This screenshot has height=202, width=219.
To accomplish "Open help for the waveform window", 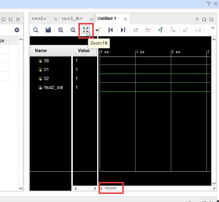I will click(197, 19).
